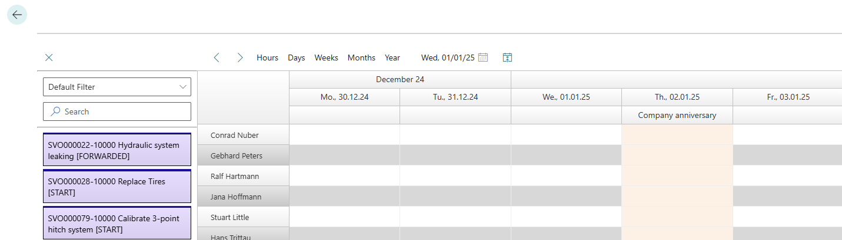Click the jump-to-today calendar icon

coord(507,58)
